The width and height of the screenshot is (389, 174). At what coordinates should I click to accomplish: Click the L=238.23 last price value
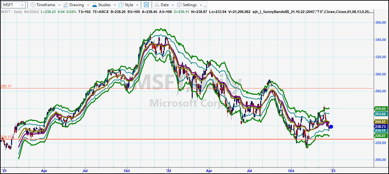(49, 12)
